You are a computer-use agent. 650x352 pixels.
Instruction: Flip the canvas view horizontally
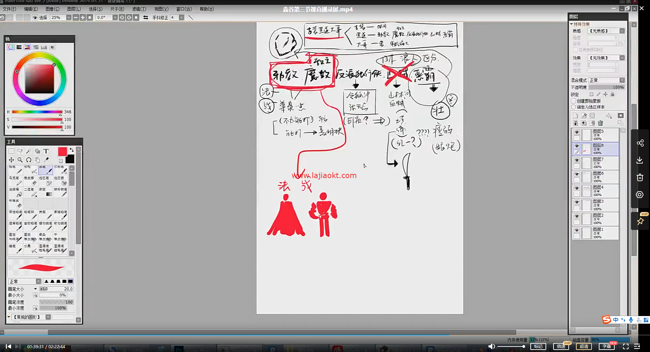(x=146, y=17)
